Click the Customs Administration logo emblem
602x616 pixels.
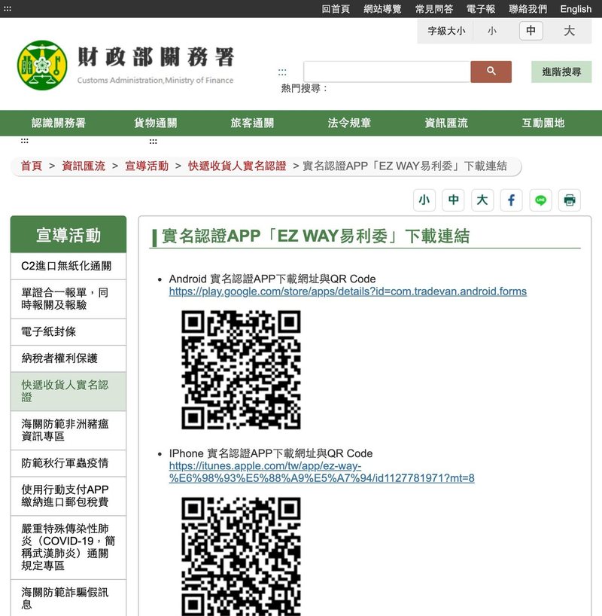coord(42,66)
